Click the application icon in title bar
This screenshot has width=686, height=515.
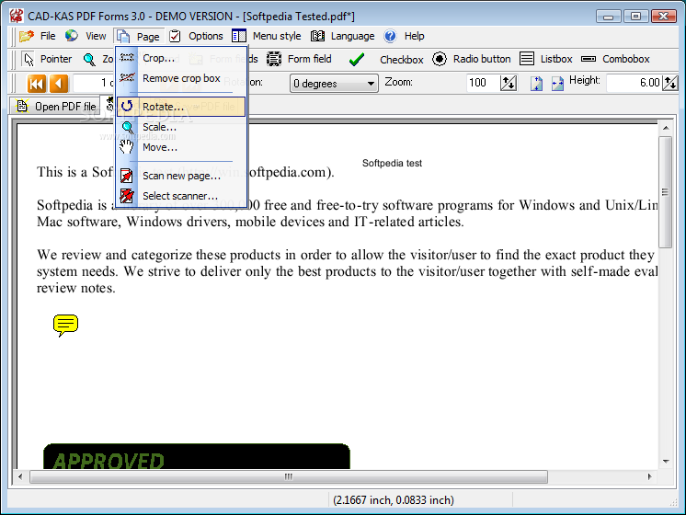17,17
